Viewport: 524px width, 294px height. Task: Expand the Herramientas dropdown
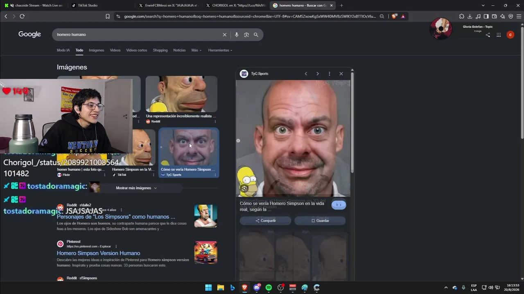(220, 50)
